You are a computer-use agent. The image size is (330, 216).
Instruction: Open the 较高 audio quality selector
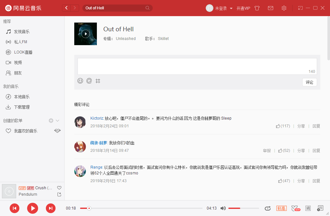pos(281,208)
